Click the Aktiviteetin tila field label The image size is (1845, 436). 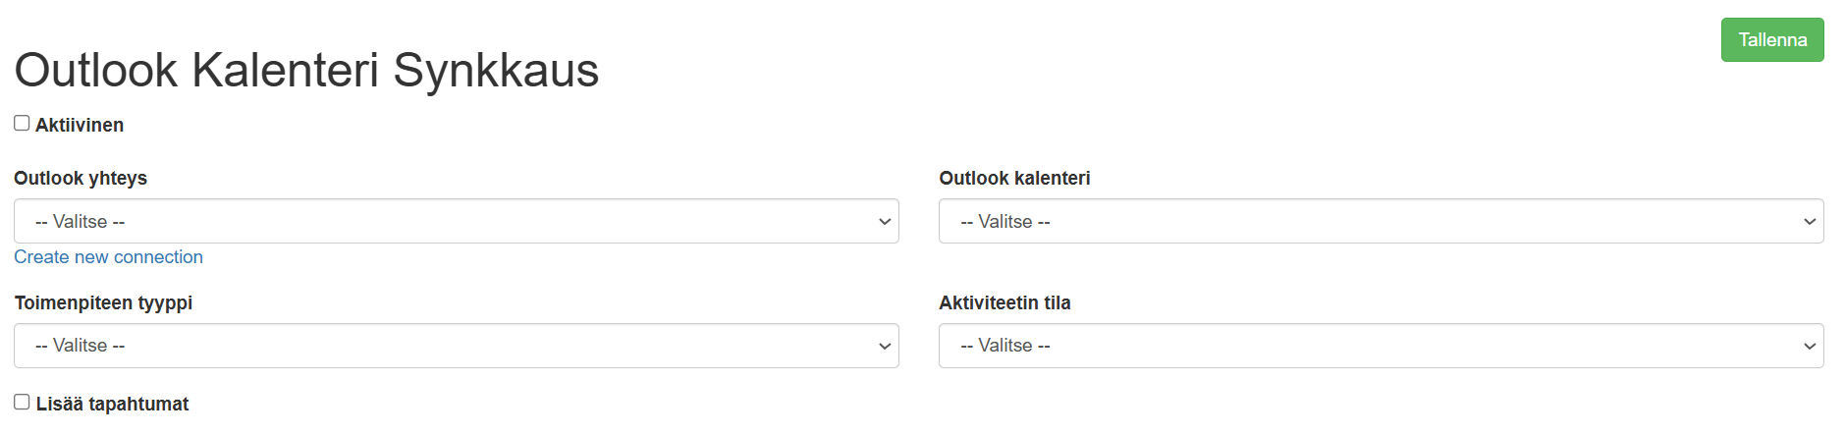point(1004,303)
